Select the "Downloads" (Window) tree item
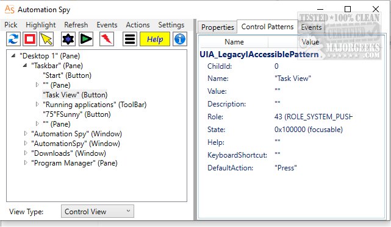Viewport: 391px width, 227px height. [x=68, y=153]
